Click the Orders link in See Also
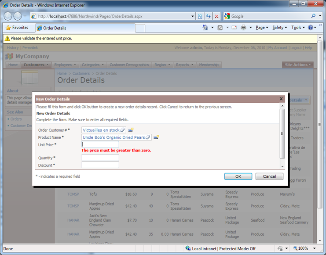The image size is (326, 255). coord(16,119)
